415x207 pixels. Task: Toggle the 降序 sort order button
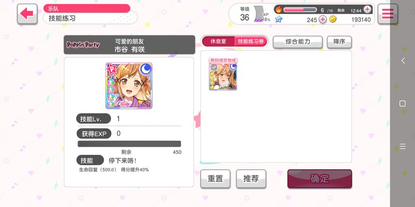click(340, 42)
